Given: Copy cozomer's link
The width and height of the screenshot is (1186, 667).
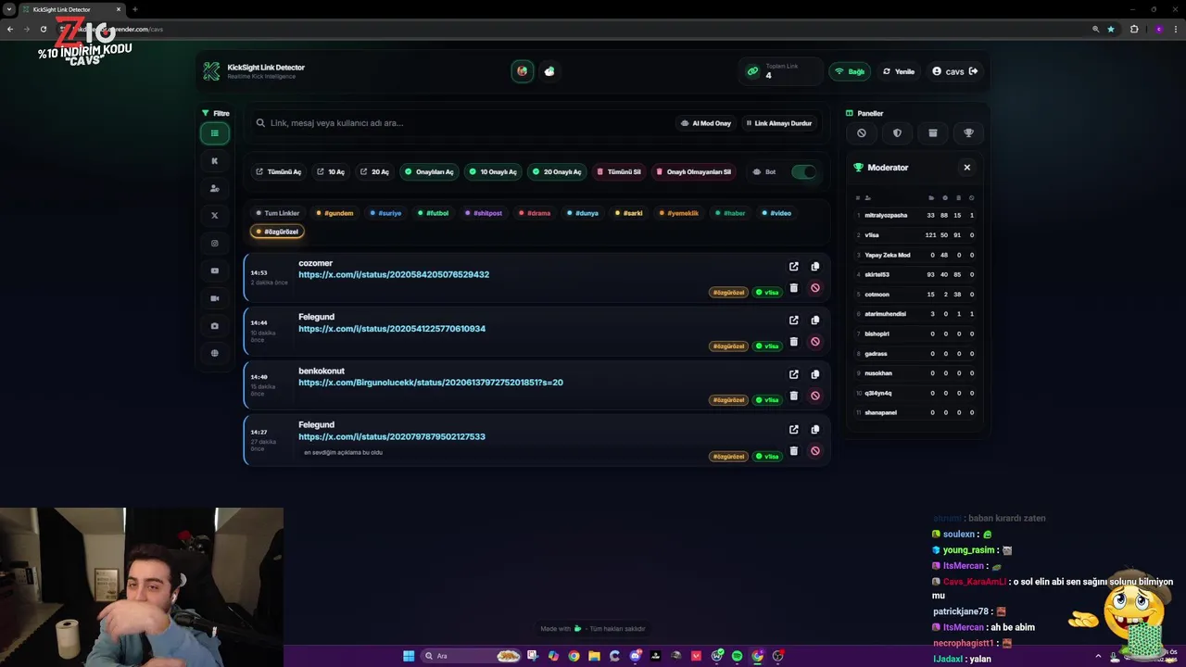Looking at the screenshot, I should [x=815, y=267].
